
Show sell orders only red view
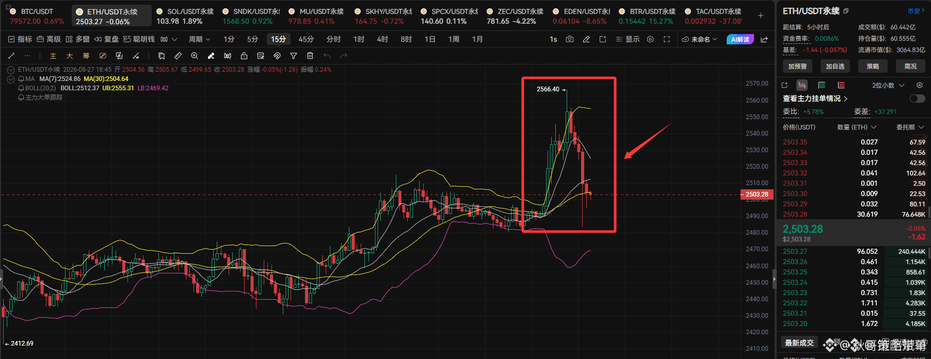pos(842,85)
